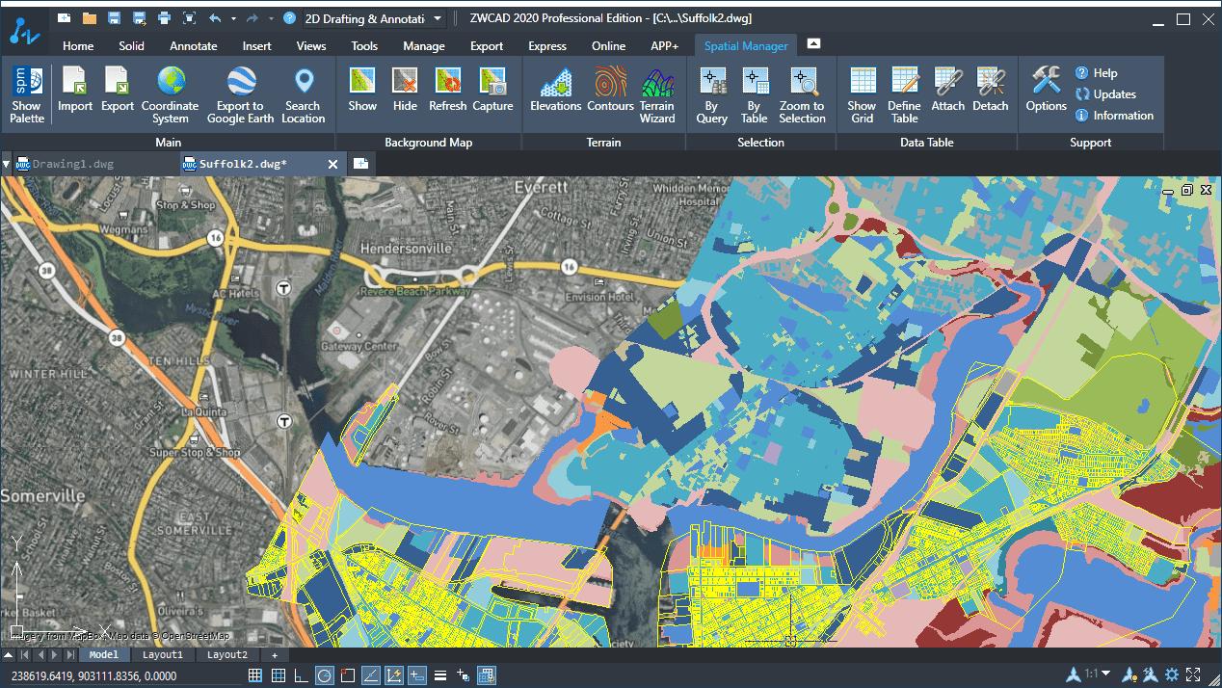1222x688 pixels.
Task: Switch to the Layout2 tab
Action: 227,655
